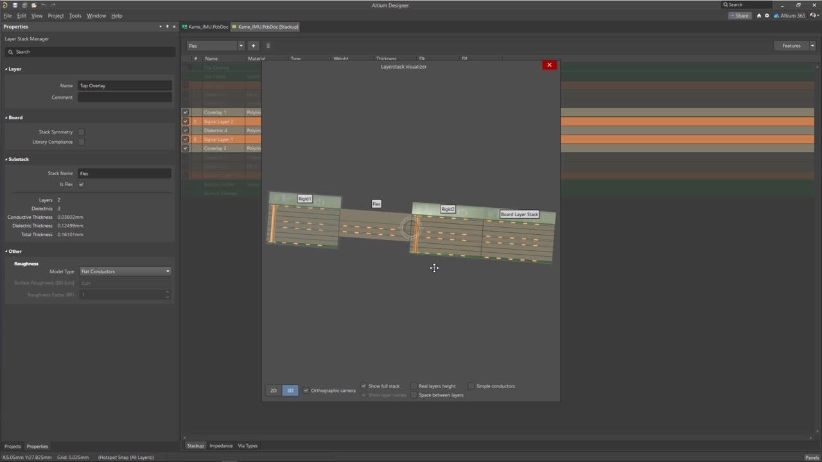Click the add substack plus icon
The height and width of the screenshot is (462, 822).
coord(253,46)
